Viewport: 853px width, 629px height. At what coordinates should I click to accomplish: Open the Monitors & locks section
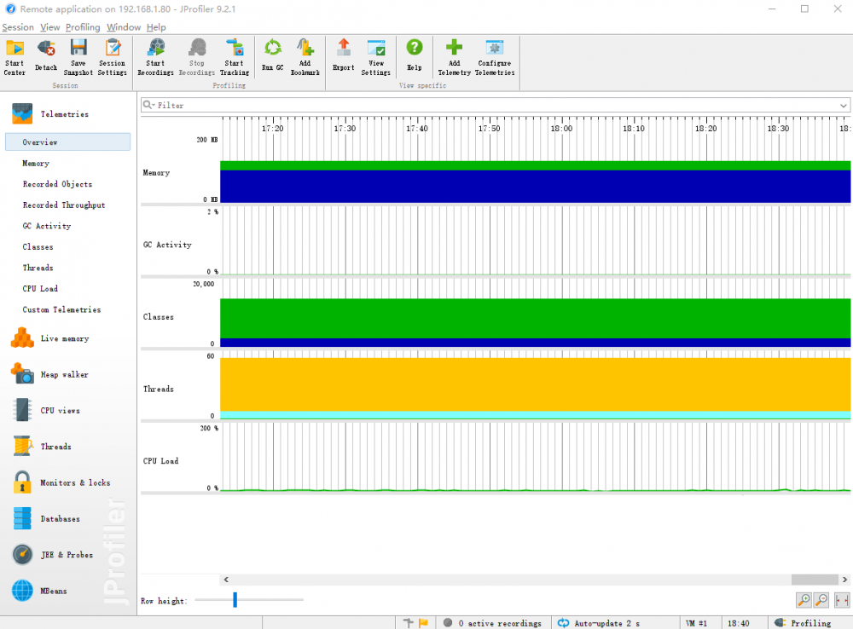click(75, 483)
